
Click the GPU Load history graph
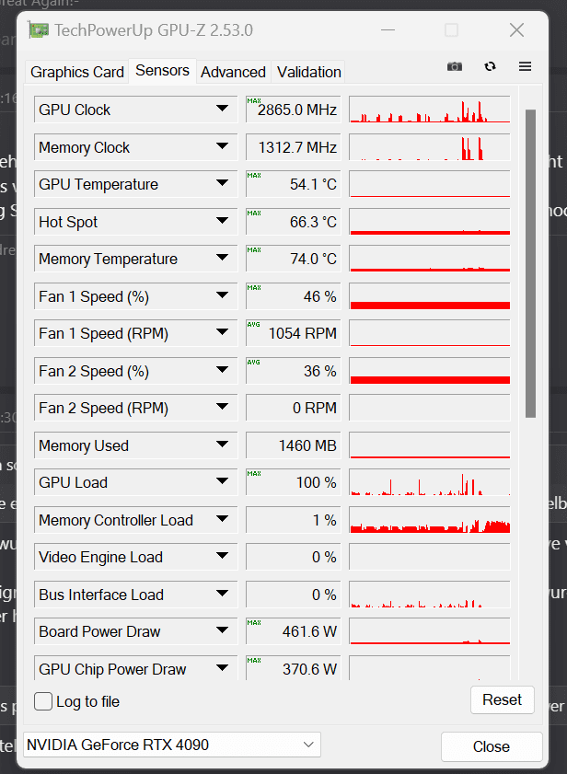click(430, 481)
